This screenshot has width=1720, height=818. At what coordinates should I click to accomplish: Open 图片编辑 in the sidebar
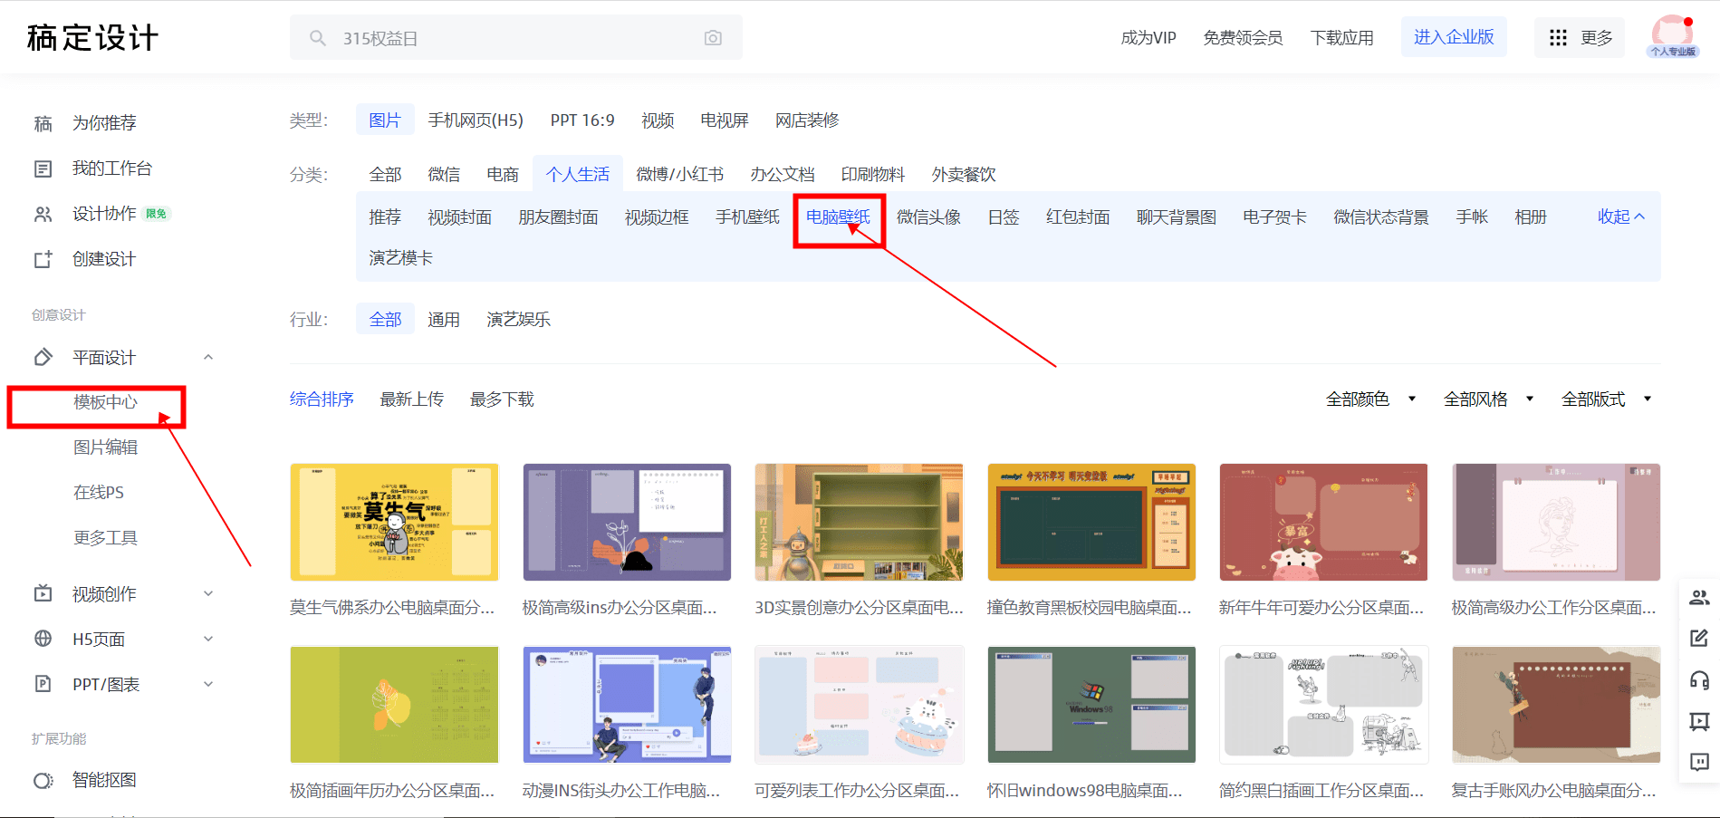click(106, 447)
